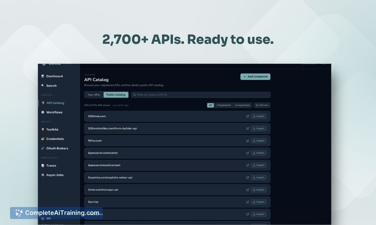The image size is (376, 225).
Task: Open the Dashboard sidebar icon
Action: point(43,76)
